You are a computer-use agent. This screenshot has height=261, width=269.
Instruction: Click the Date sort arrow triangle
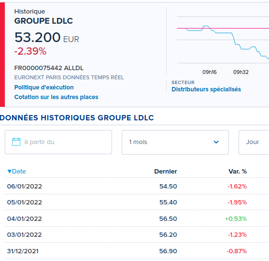[10, 172]
